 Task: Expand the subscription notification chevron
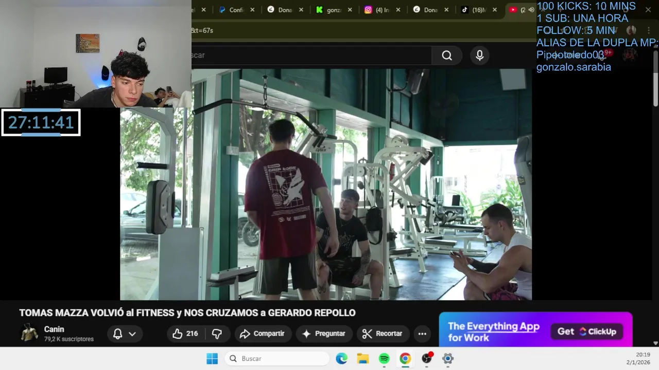click(132, 334)
